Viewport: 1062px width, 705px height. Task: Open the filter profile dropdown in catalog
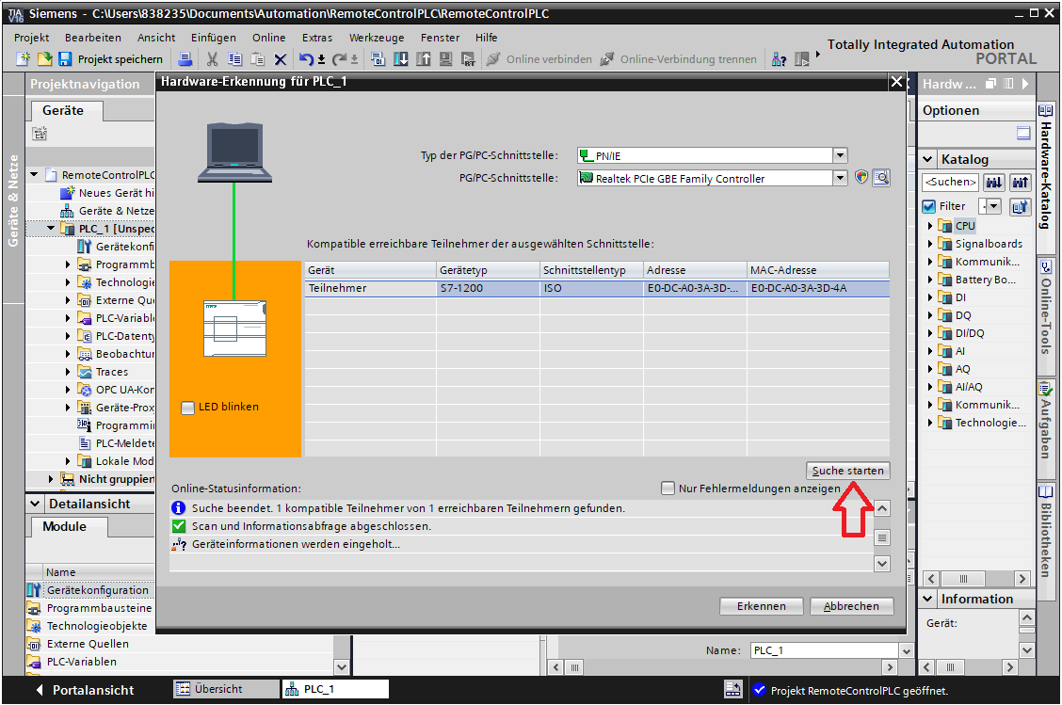pyautogui.click(x=993, y=206)
